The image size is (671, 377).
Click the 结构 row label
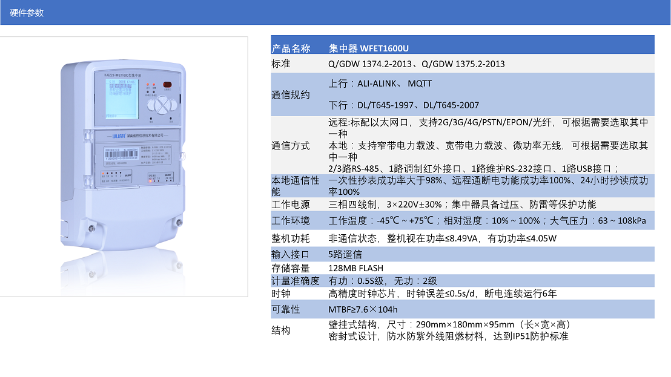(x=281, y=330)
